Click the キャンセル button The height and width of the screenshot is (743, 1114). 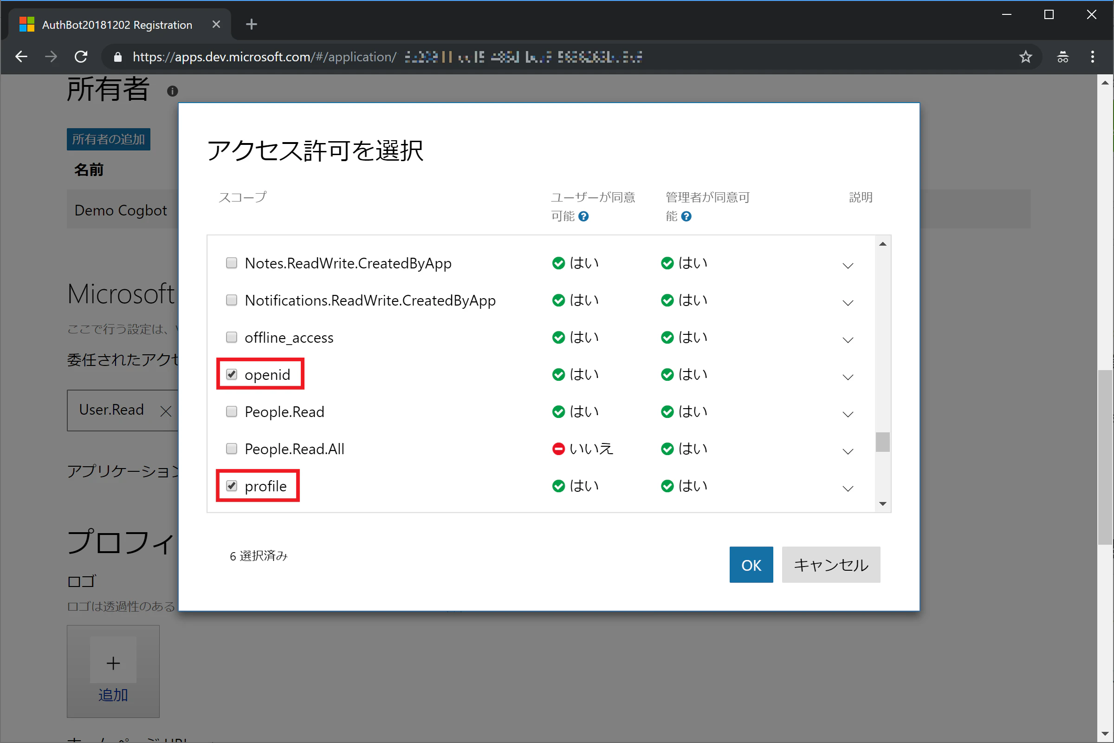pyautogui.click(x=831, y=564)
